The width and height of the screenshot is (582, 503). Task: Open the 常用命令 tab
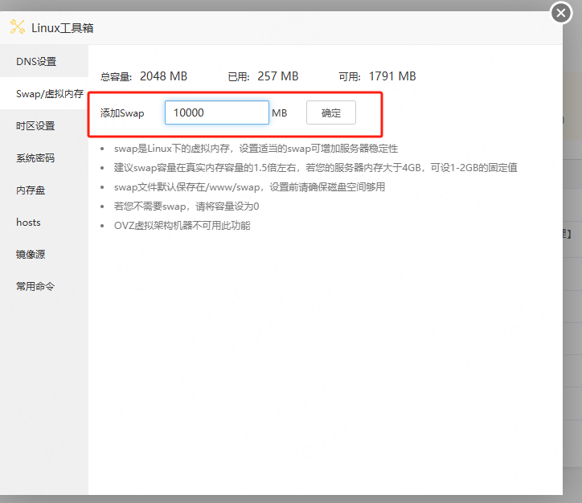coord(44,286)
